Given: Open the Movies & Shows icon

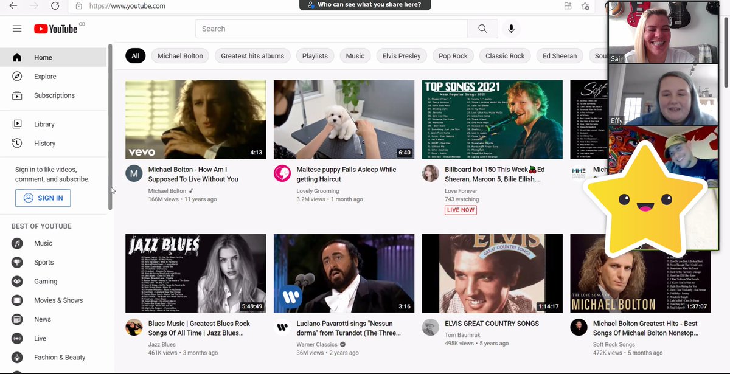Looking at the screenshot, I should pos(17,300).
